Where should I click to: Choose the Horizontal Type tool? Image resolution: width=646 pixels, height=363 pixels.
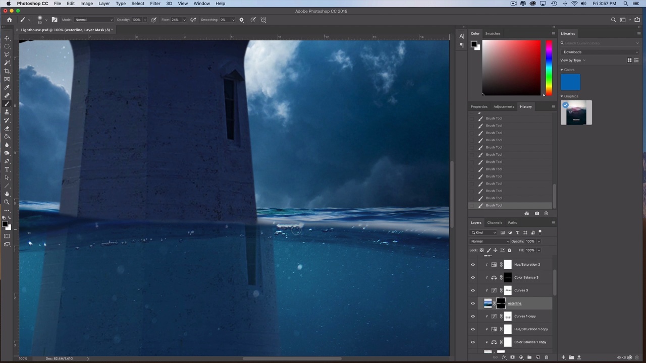[7, 169]
